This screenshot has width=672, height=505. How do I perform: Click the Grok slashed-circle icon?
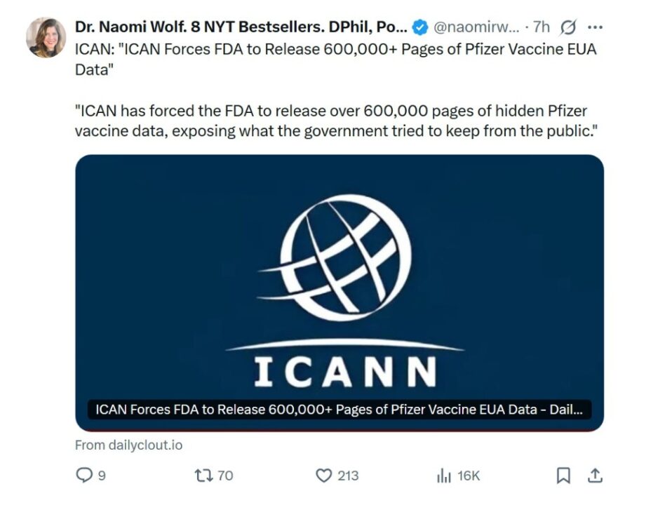569,27
